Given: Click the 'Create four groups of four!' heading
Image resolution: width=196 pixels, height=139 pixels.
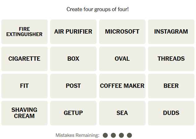Looking at the screenshot, I should click(x=98, y=9).
